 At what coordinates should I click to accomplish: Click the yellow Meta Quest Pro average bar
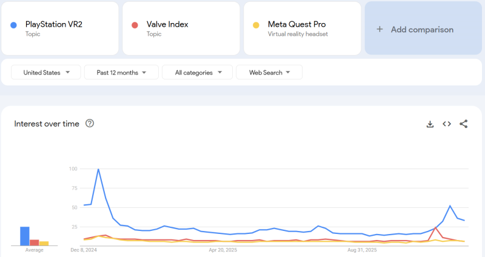[x=44, y=243]
